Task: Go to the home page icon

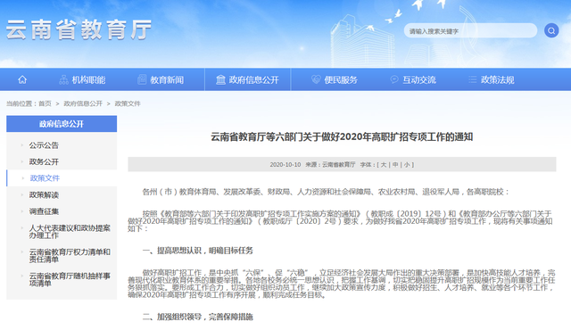Action: pos(22,79)
